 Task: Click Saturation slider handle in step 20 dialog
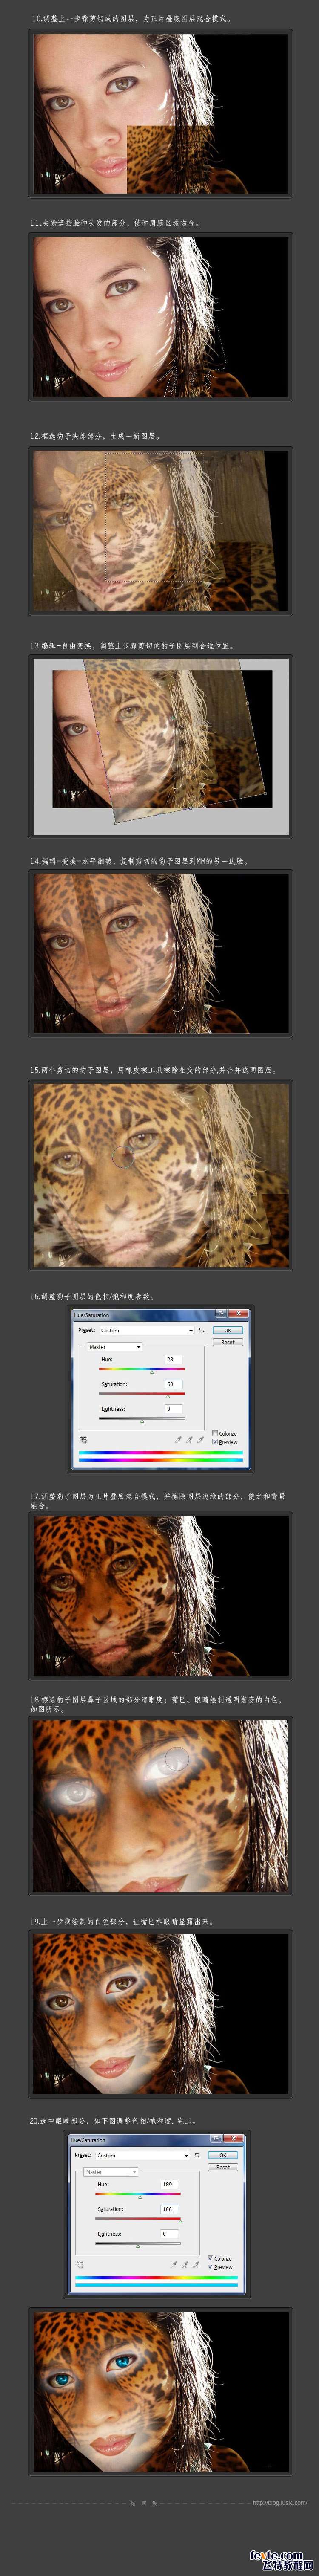coord(180,2222)
